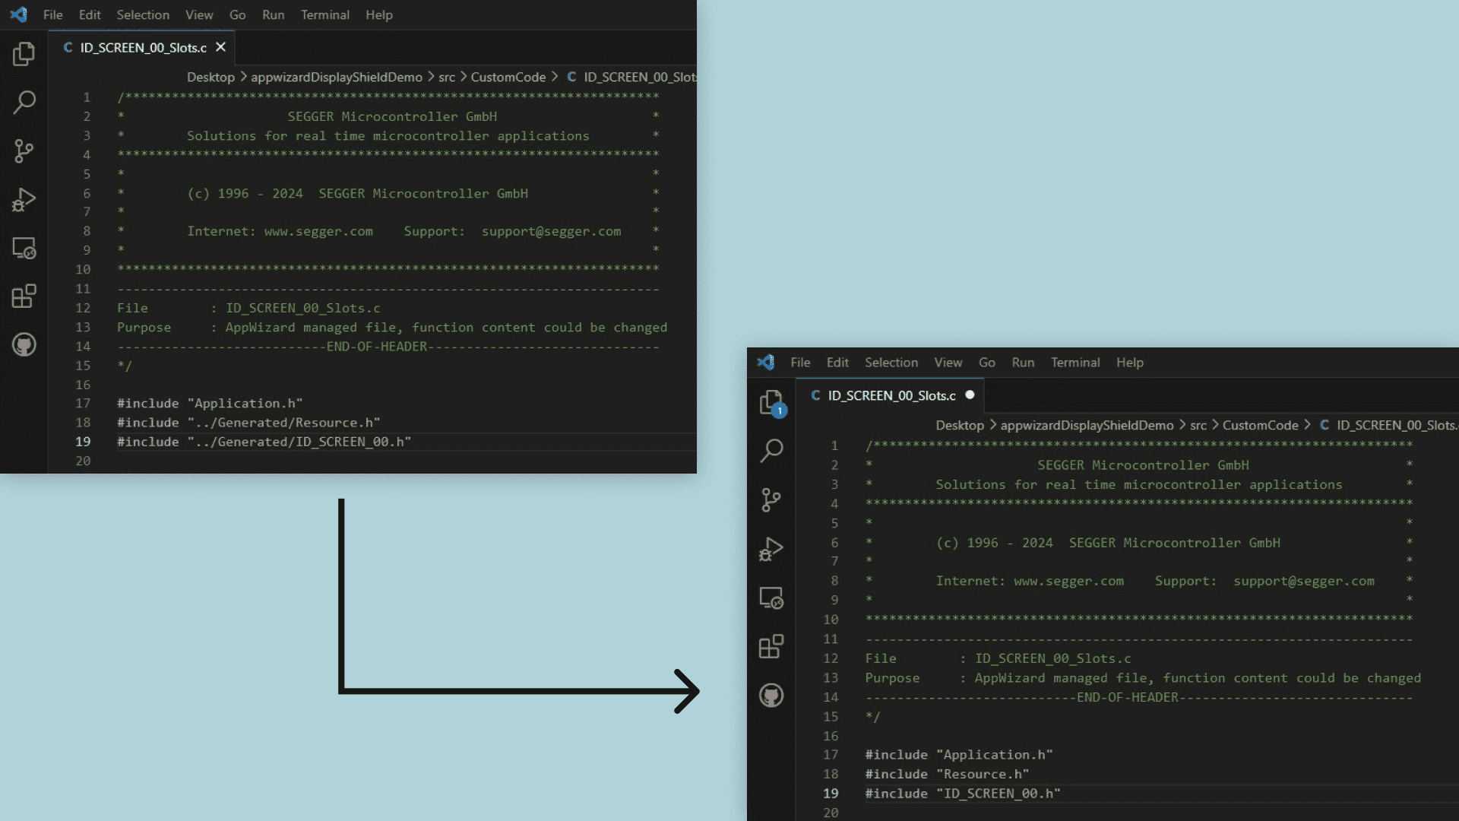The width and height of the screenshot is (1459, 821).
Task: Expand the src breadcrumb chevron
Action: [462, 77]
